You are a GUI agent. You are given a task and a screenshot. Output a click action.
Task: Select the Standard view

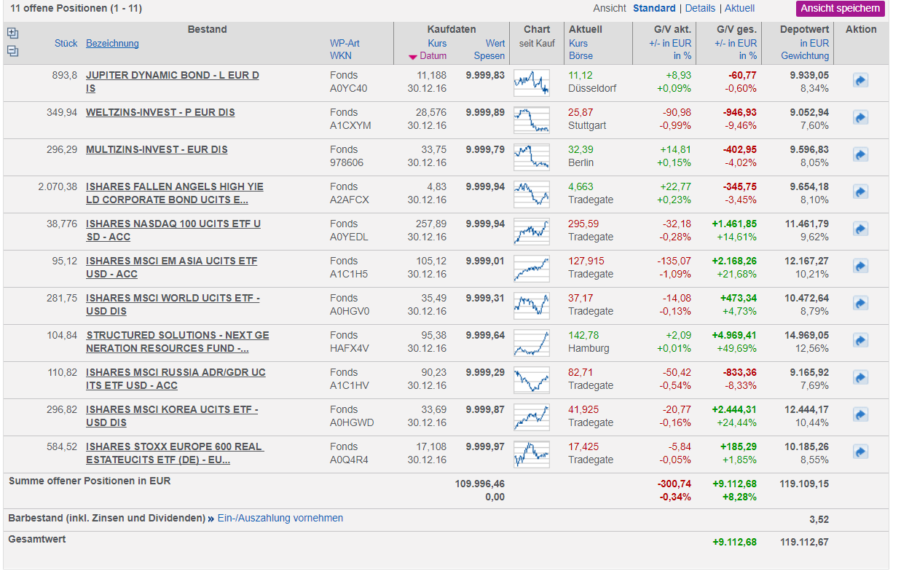653,8
